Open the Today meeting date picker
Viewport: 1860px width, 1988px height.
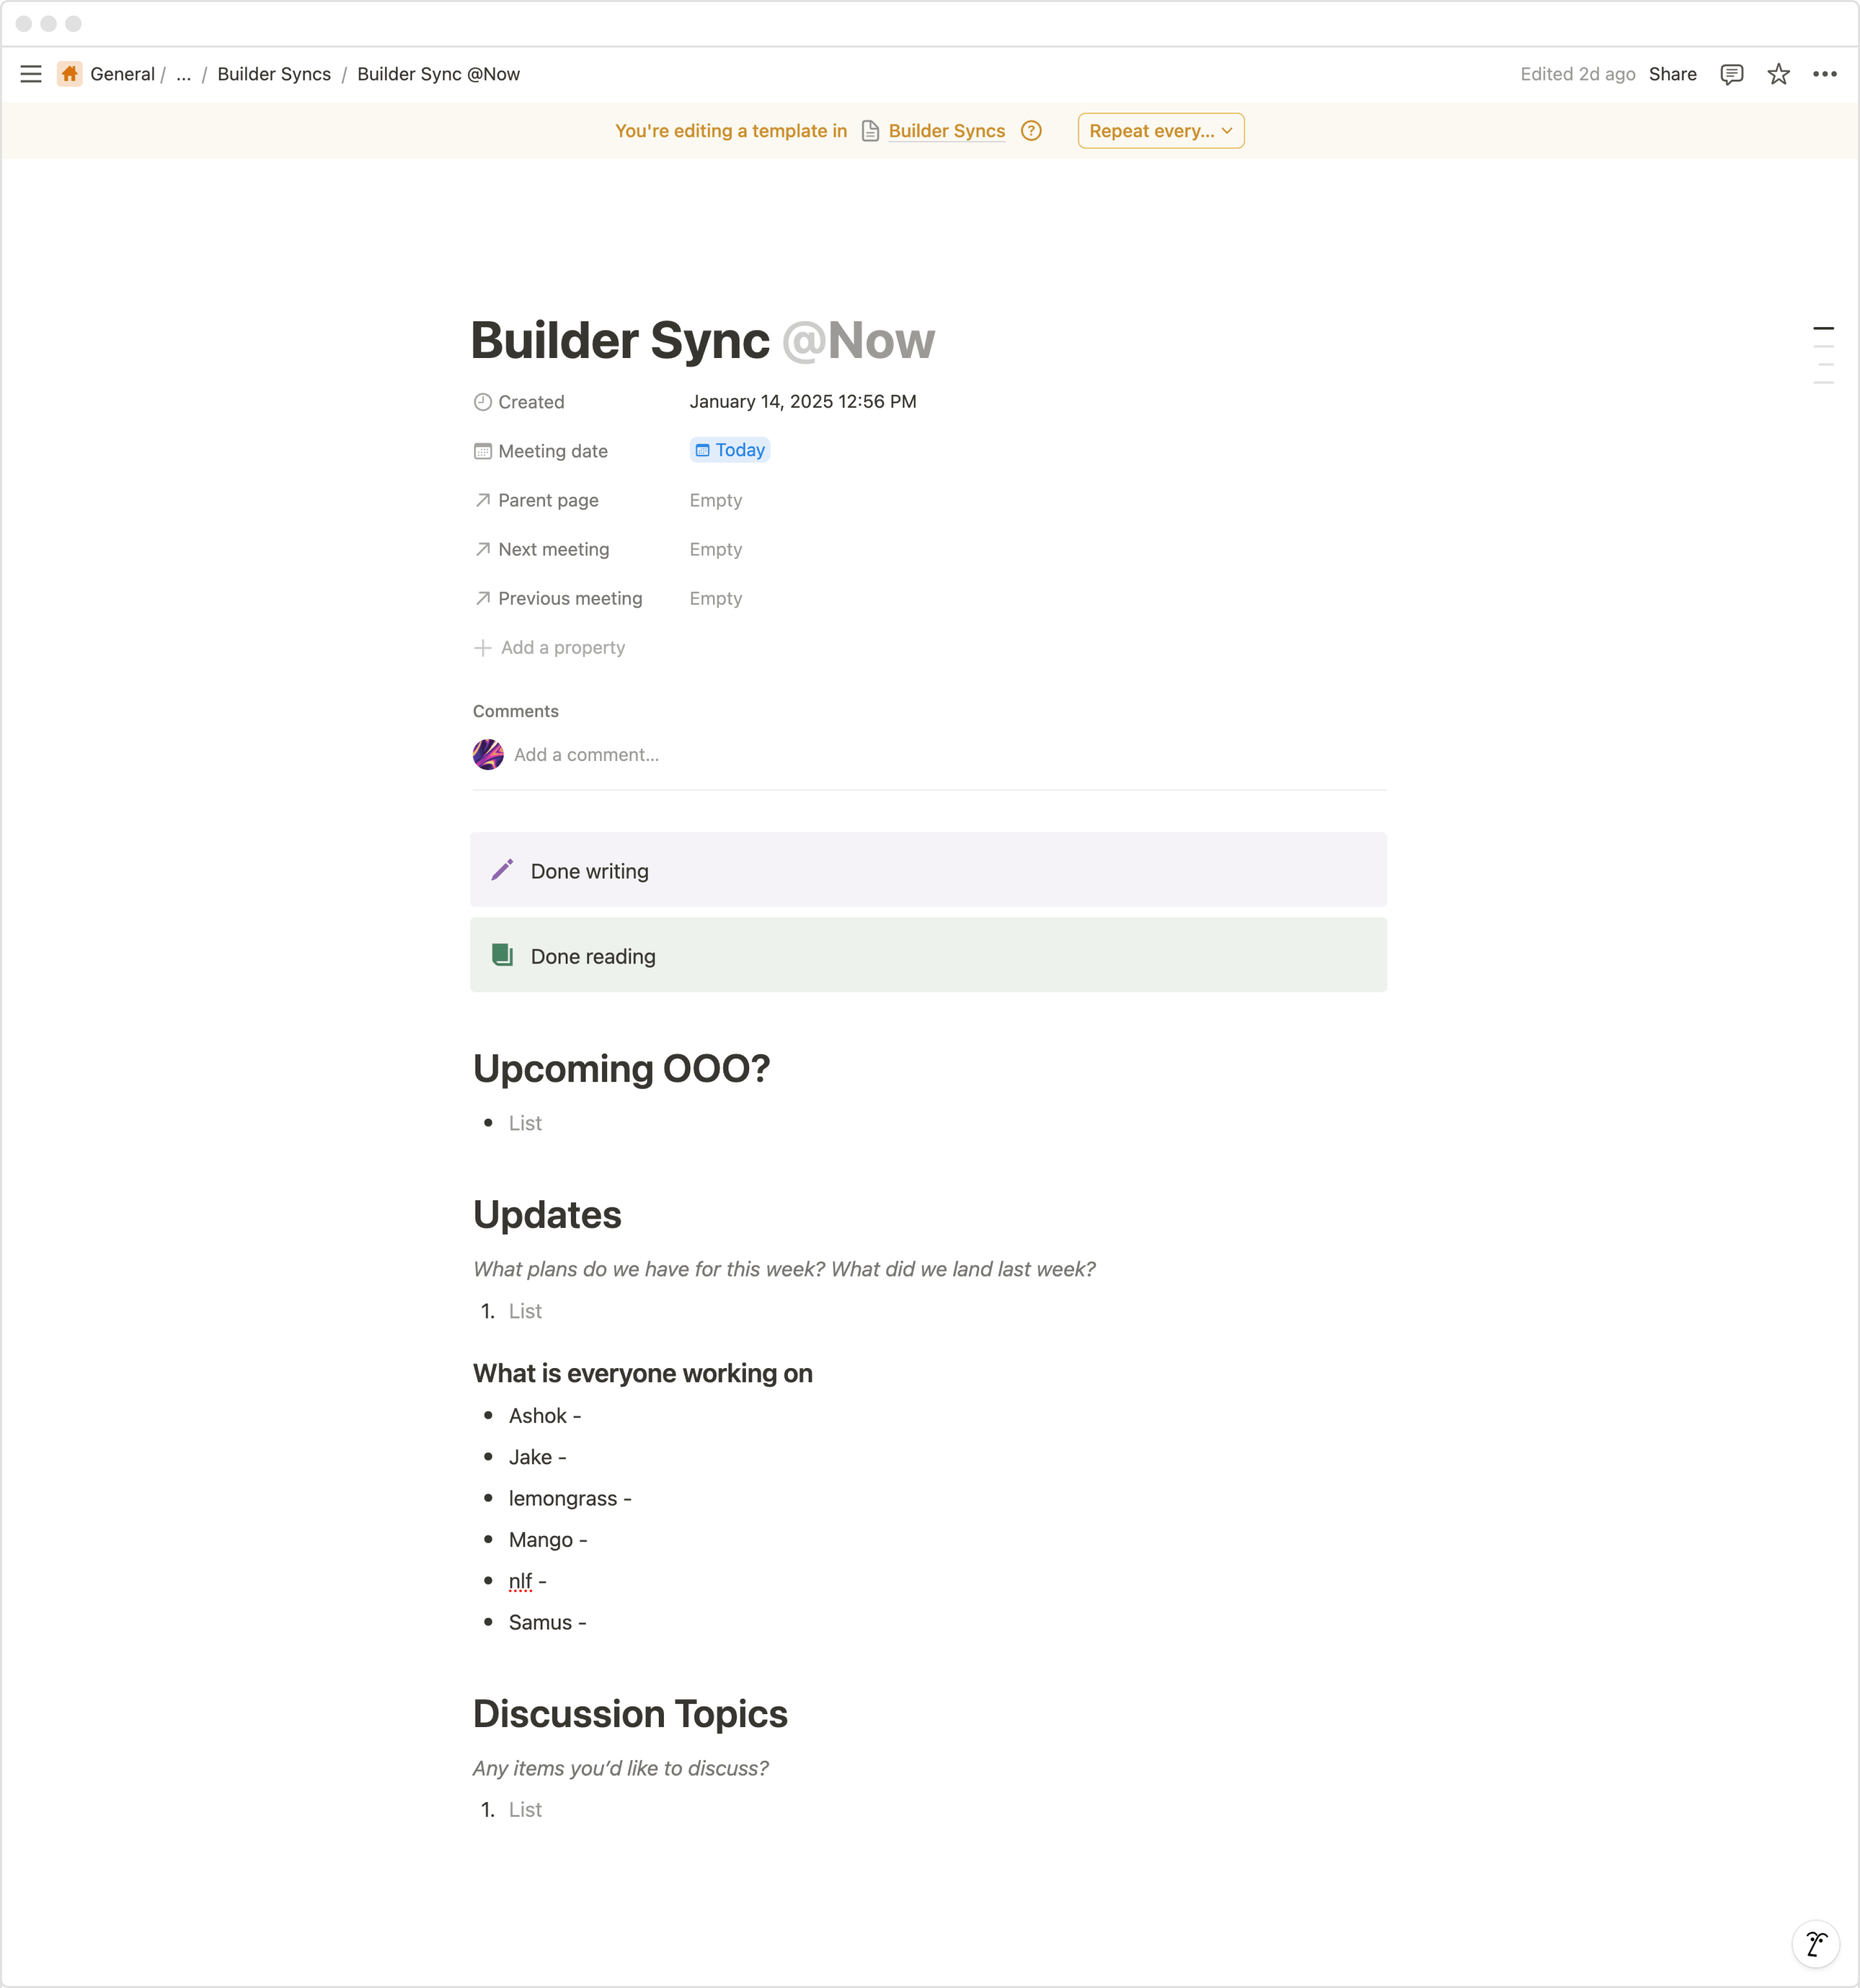tap(729, 450)
